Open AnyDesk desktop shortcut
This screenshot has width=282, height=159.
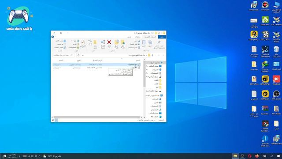point(276,80)
